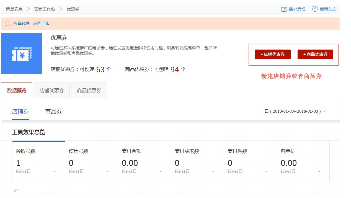Viewport: 351px width, 198px height.
Task: Click the +商品优惠券 button
Action: pyautogui.click(x=315, y=54)
